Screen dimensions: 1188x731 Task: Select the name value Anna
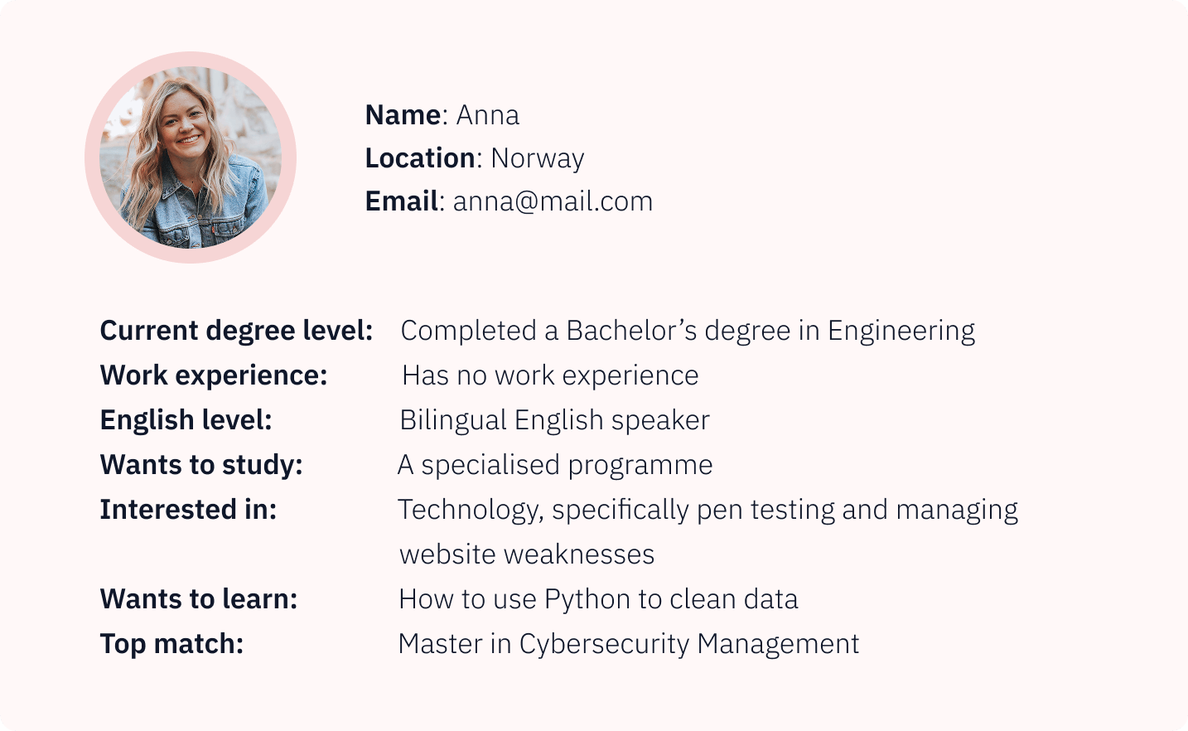[488, 115]
